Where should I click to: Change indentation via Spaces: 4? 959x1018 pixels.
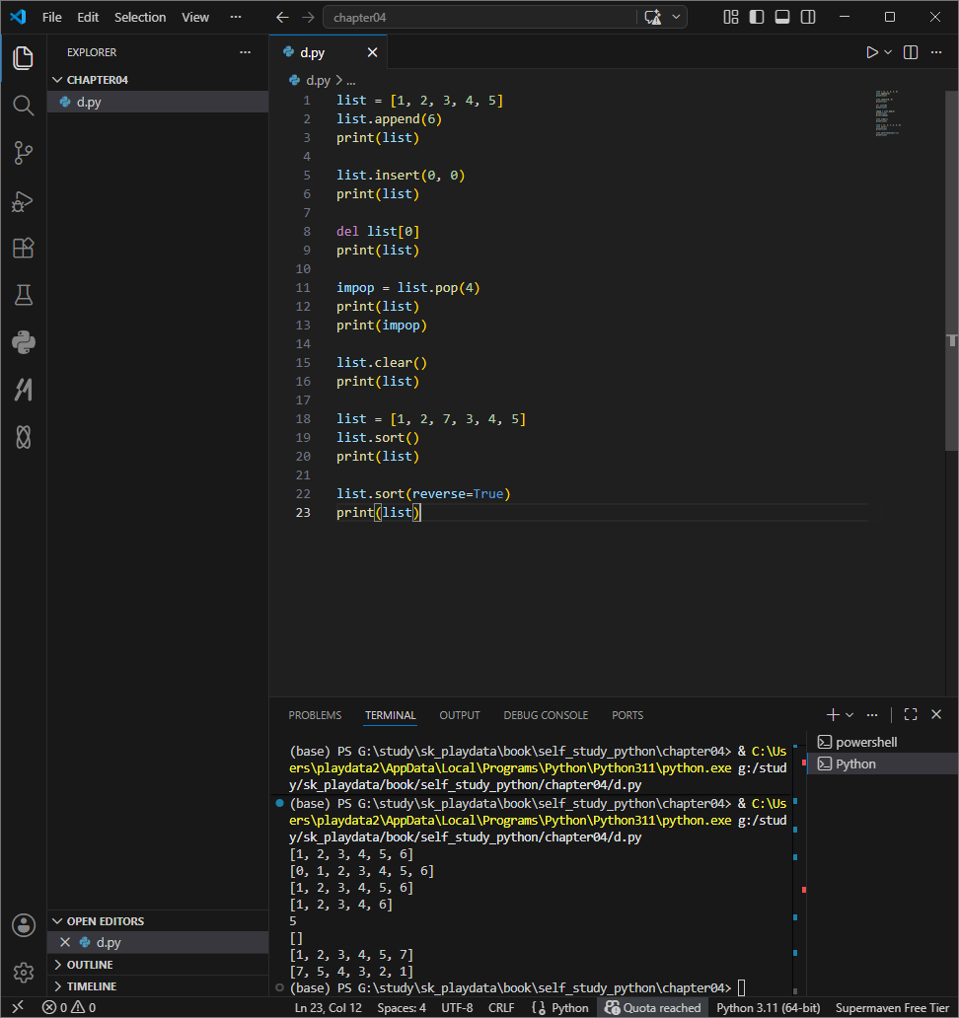402,1007
